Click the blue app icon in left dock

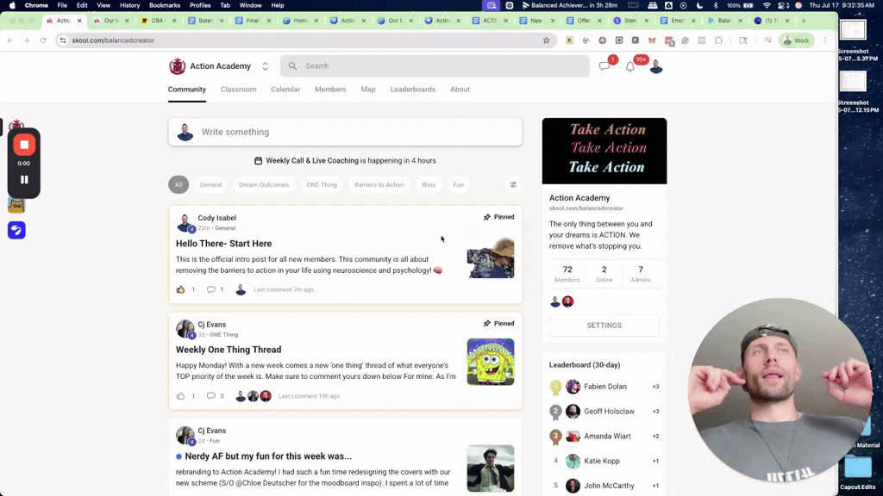(16, 230)
